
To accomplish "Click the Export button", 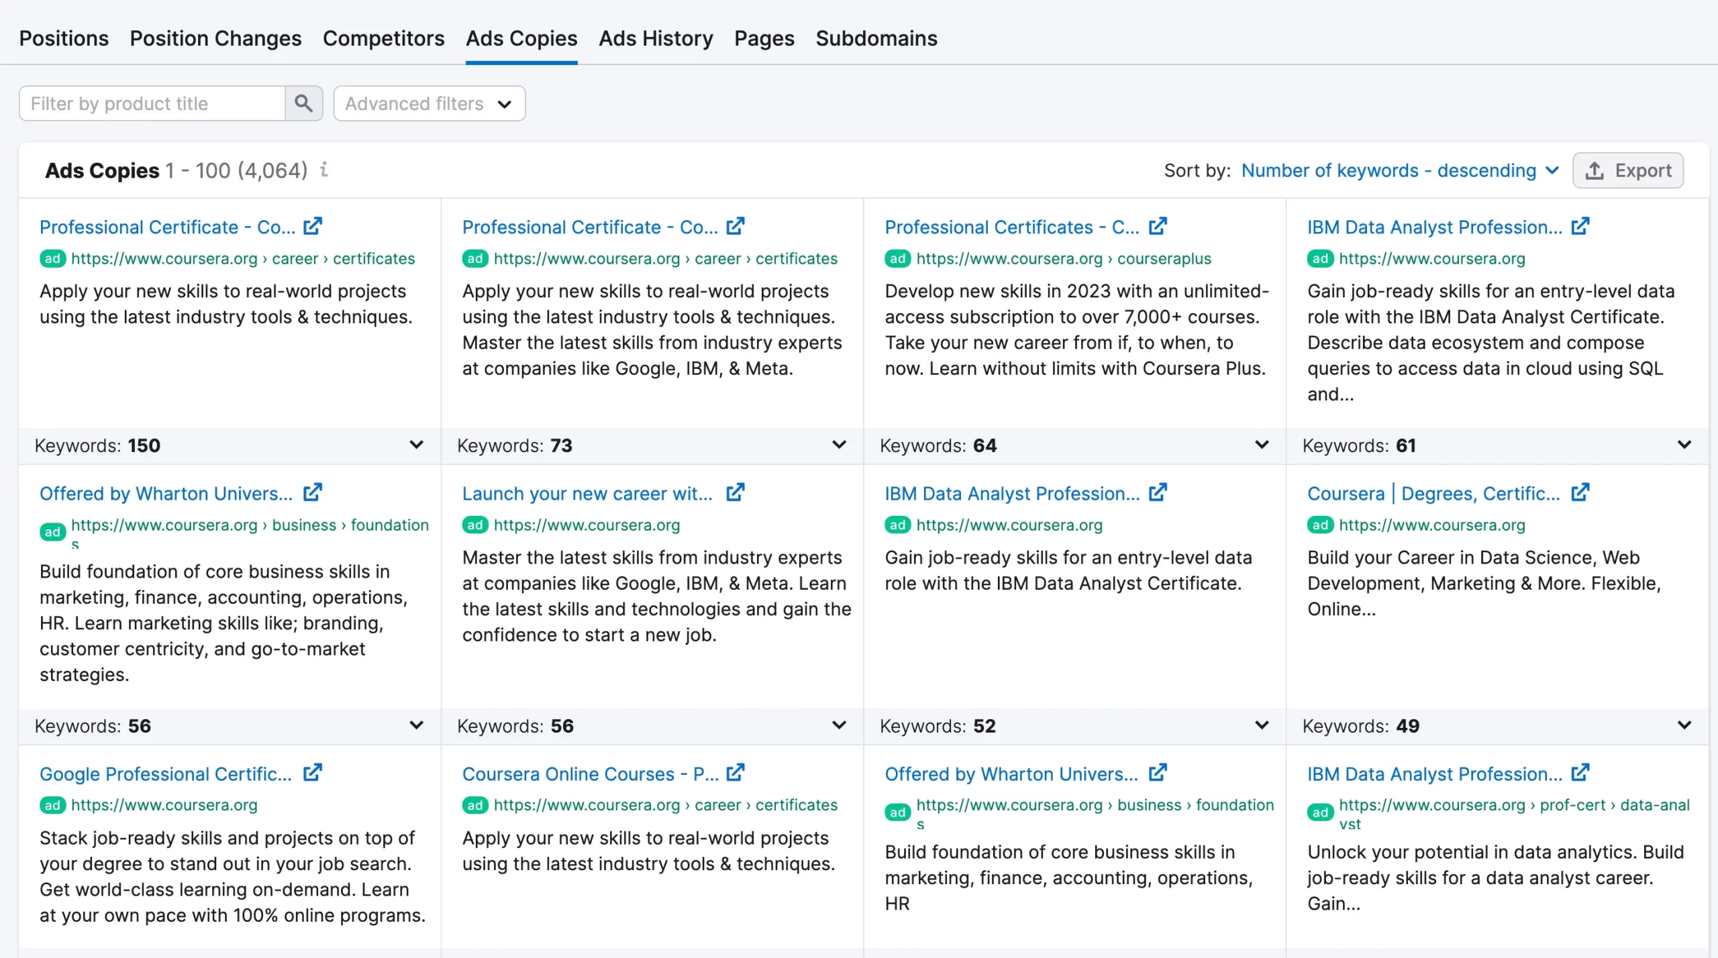I will click(x=1627, y=170).
